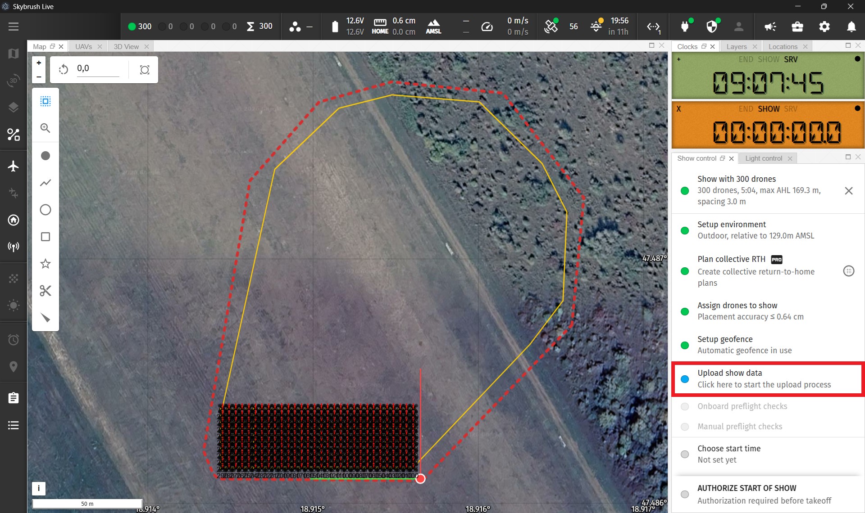Zoom out the map with minus button
Viewport: 865px width, 513px height.
pyautogui.click(x=39, y=76)
